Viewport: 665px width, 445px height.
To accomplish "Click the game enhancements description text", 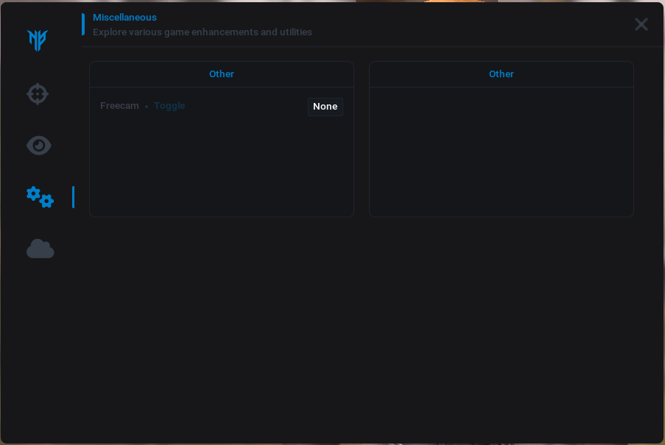I will pos(203,32).
